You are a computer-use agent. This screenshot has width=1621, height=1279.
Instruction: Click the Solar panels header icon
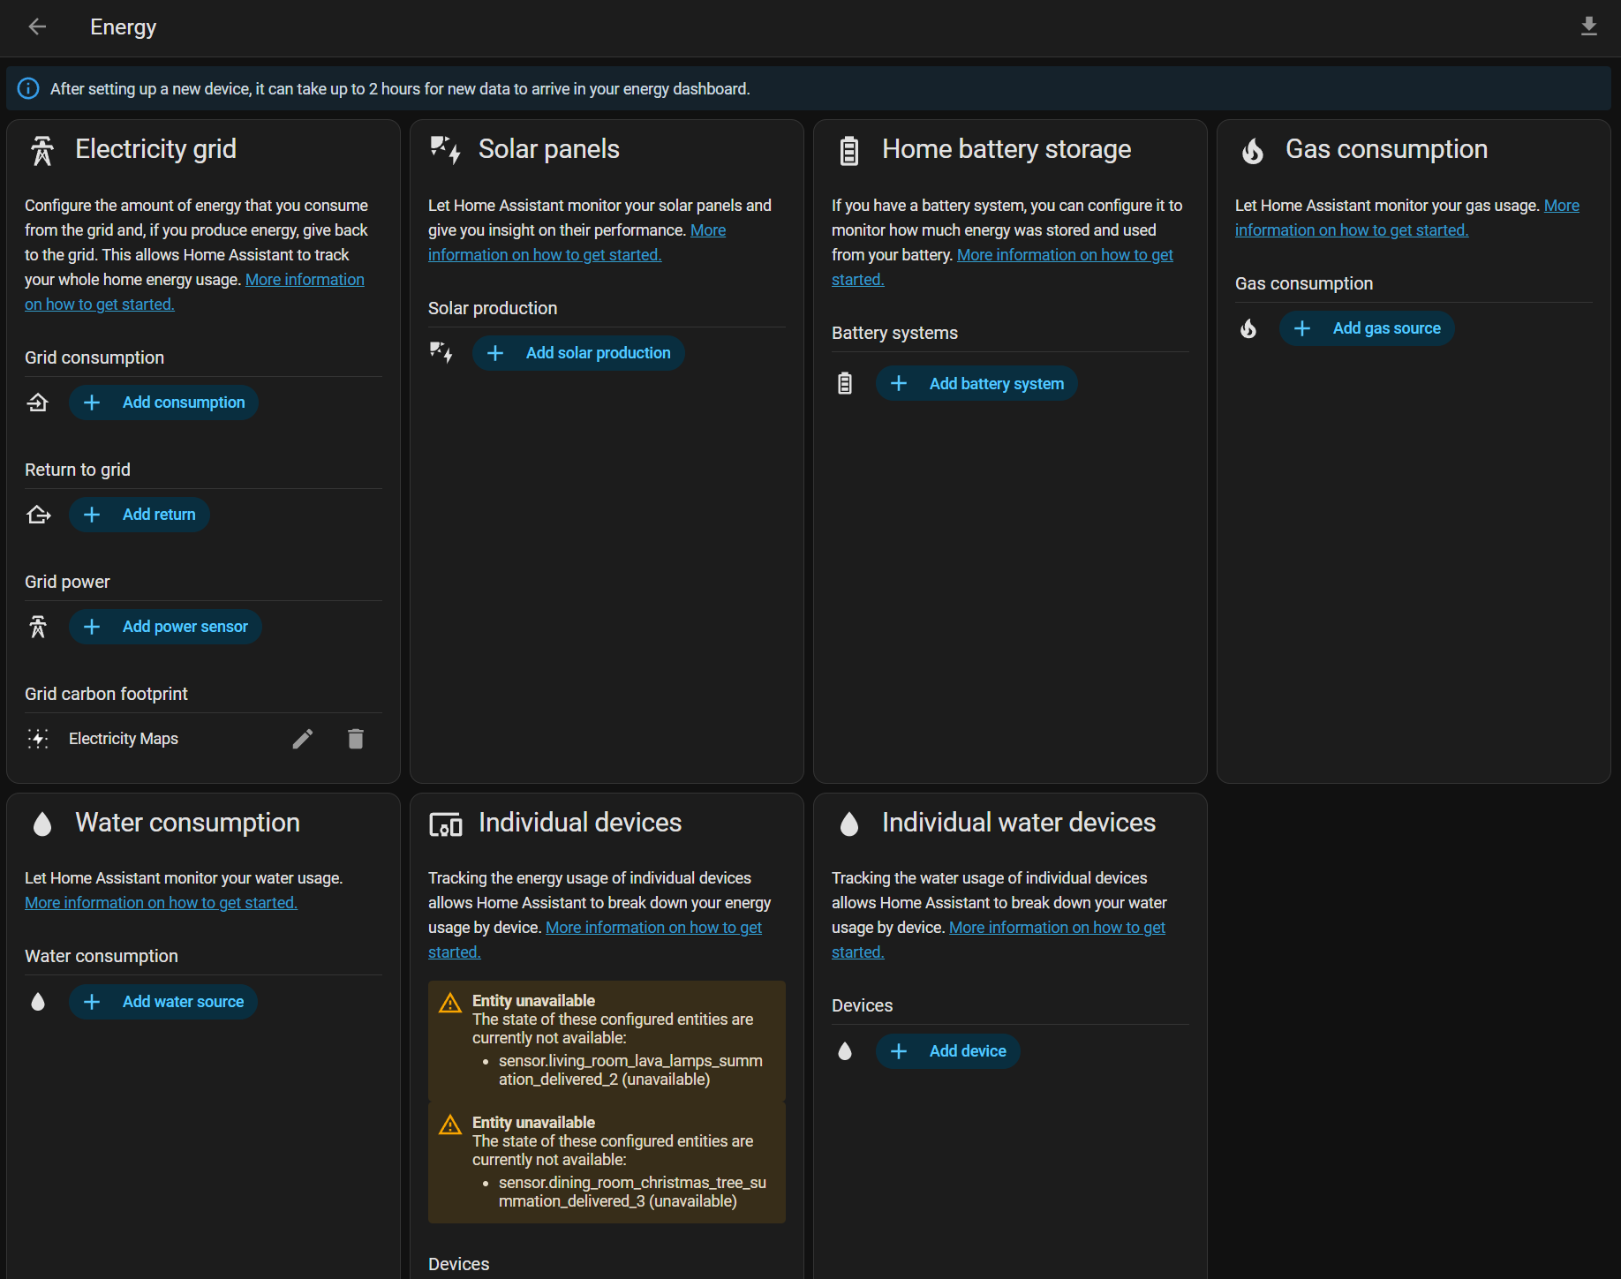(445, 150)
